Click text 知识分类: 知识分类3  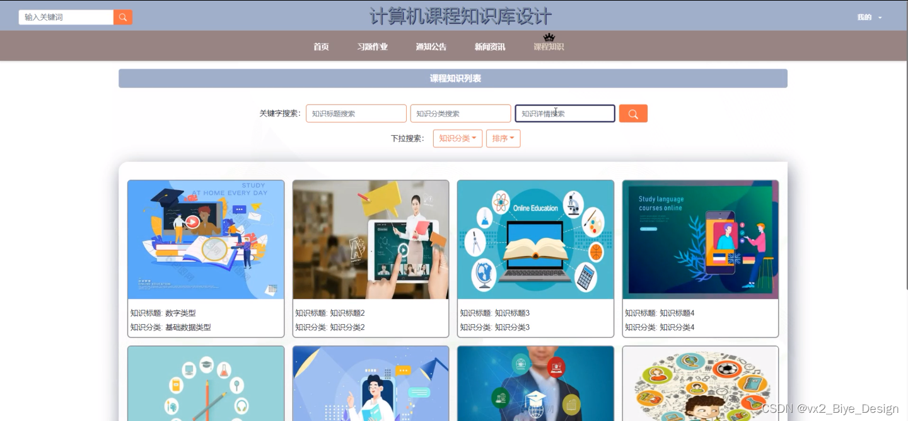pos(495,327)
